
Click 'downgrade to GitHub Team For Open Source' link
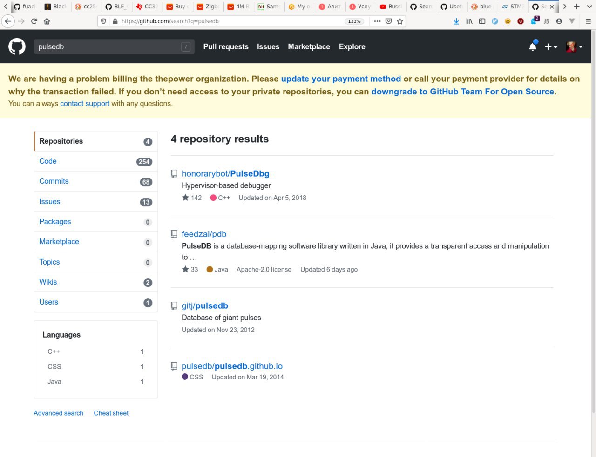[463, 92]
